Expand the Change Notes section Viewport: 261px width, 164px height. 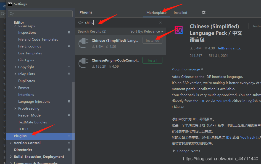(174, 151)
